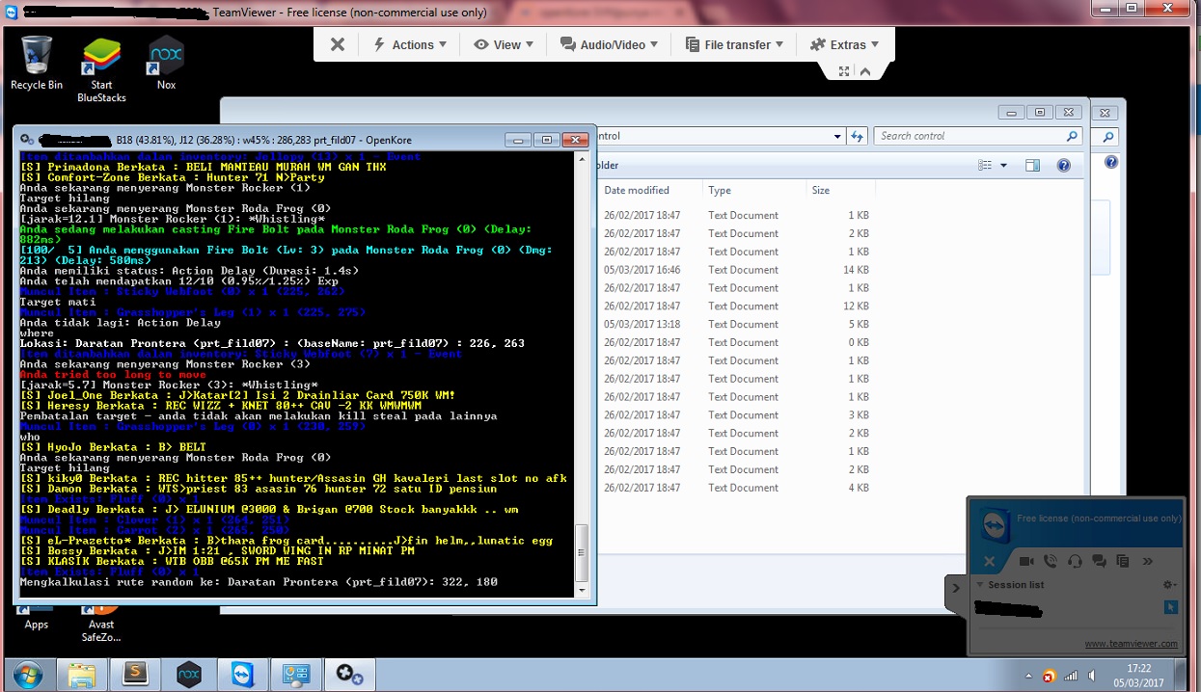The width and height of the screenshot is (1201, 692).
Task: Open chat in TeamViewer panel
Action: tap(1099, 561)
